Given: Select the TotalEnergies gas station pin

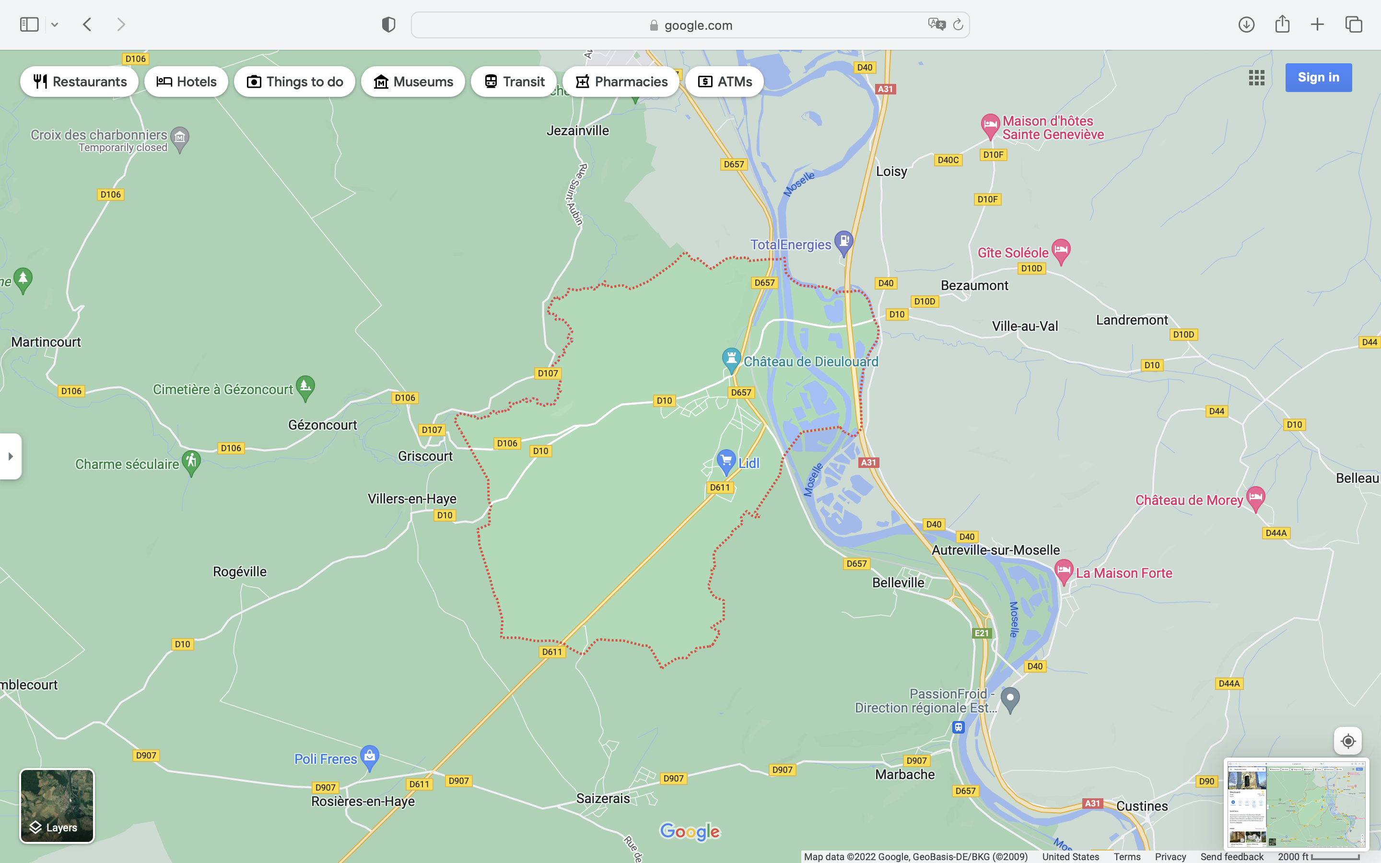Looking at the screenshot, I should [843, 242].
